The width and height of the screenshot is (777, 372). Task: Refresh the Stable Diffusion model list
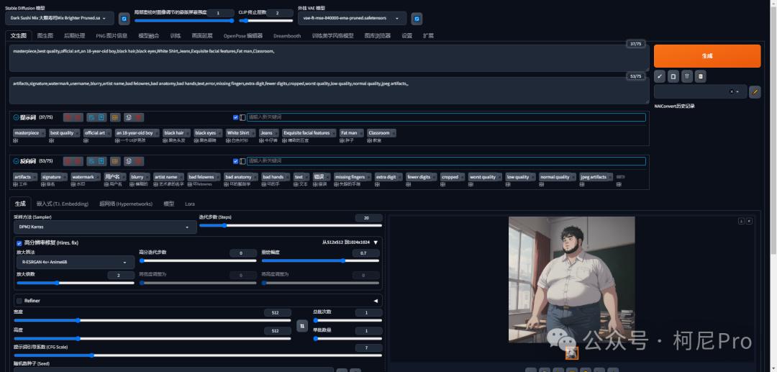click(124, 18)
